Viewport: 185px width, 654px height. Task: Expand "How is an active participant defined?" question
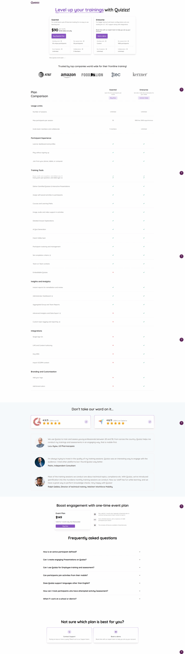click(140, 552)
